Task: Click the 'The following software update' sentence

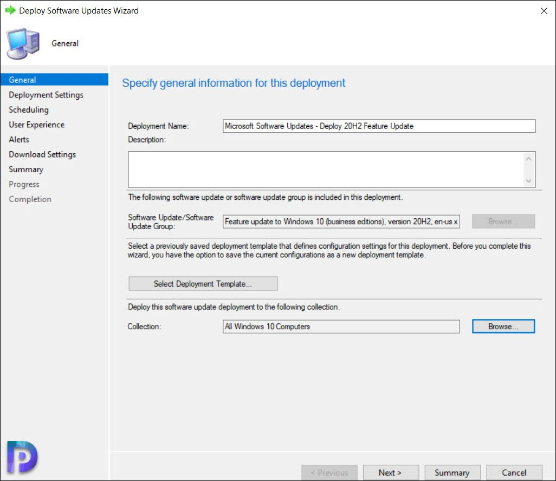Action: 265,197
